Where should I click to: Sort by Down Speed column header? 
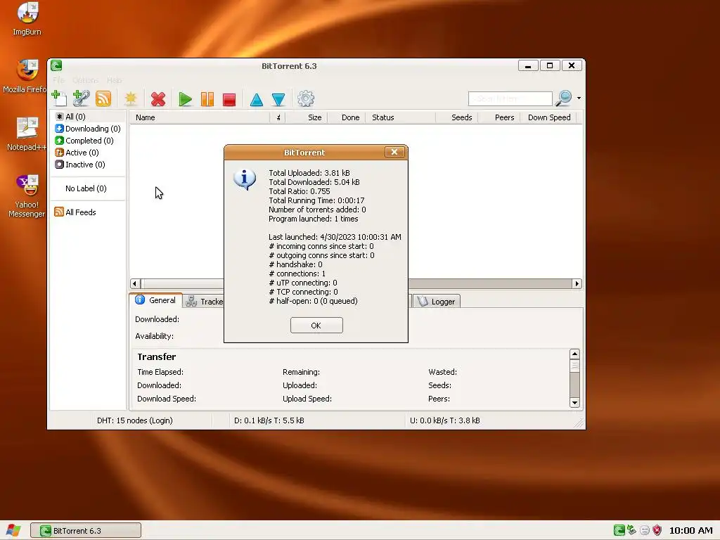(x=548, y=117)
